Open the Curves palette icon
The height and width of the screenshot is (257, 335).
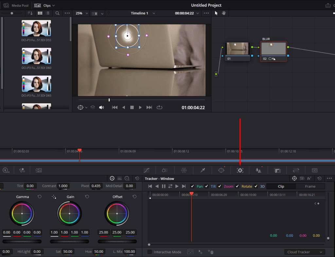click(147, 170)
